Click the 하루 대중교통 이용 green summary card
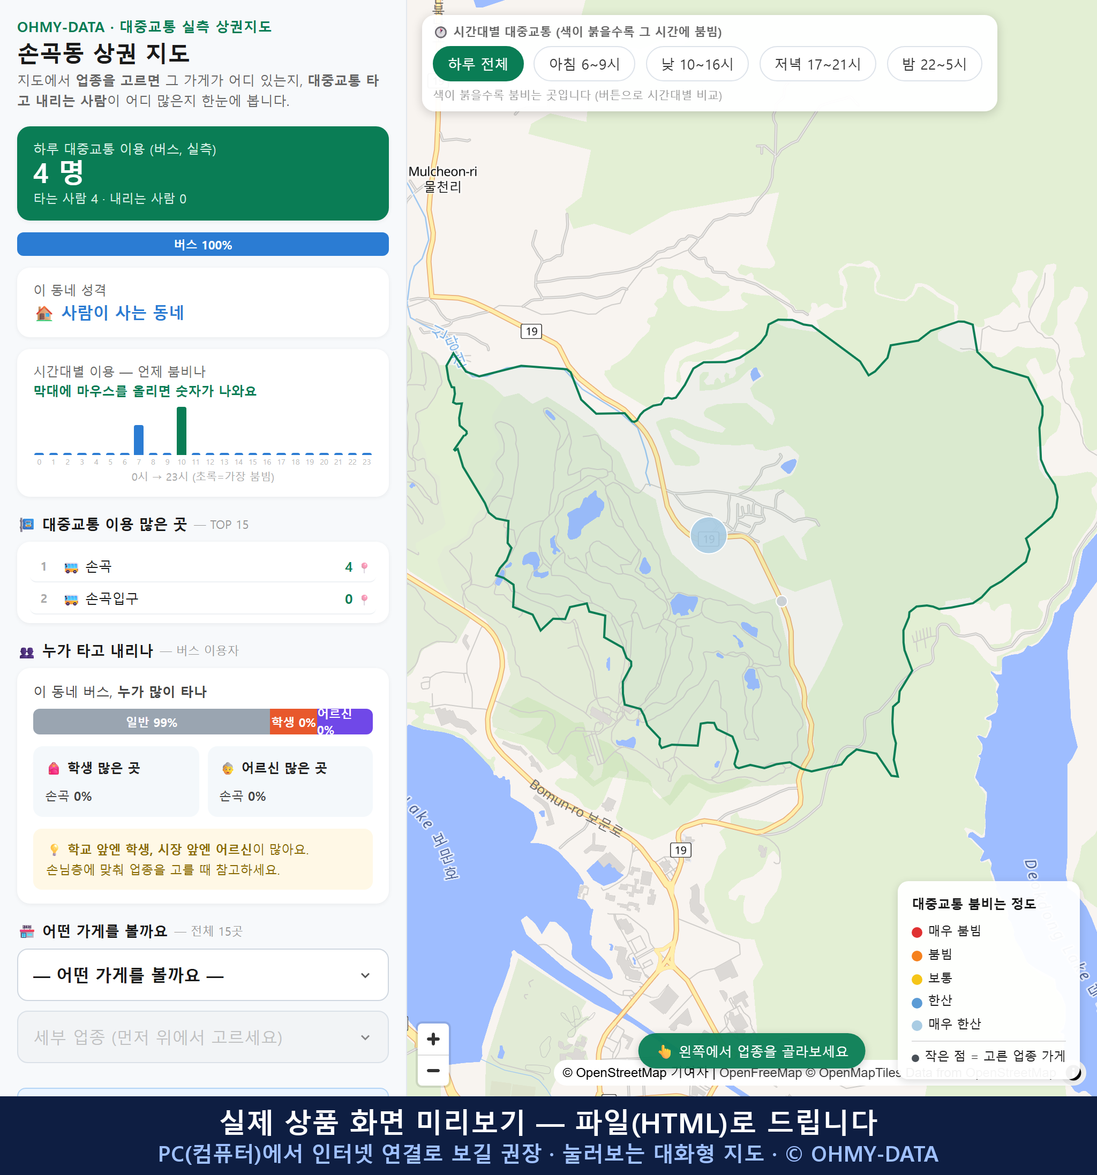 click(203, 173)
